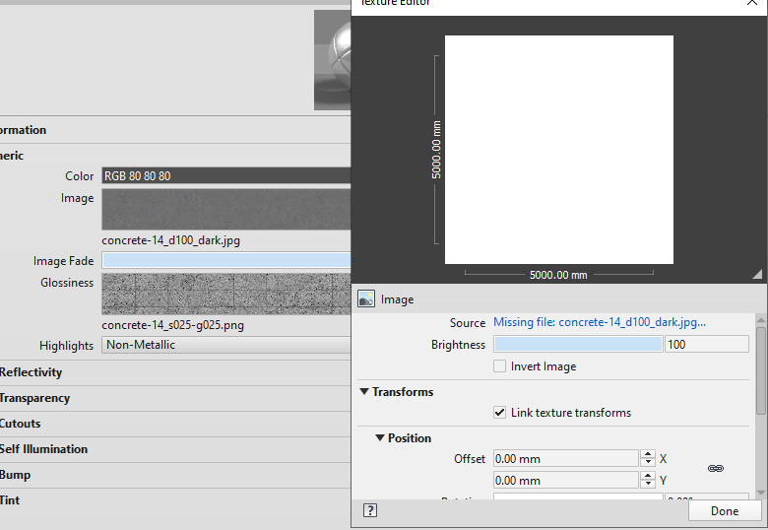The width and height of the screenshot is (768, 530).
Task: Uncheck Link texture transforms
Action: [x=499, y=412]
